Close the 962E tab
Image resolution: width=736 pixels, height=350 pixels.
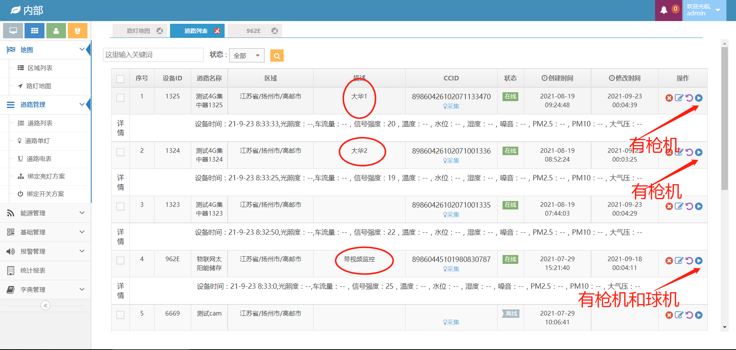click(274, 31)
